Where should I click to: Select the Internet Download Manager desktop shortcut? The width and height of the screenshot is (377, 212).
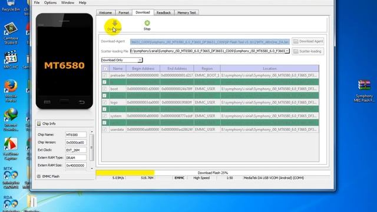[x=11, y=115]
